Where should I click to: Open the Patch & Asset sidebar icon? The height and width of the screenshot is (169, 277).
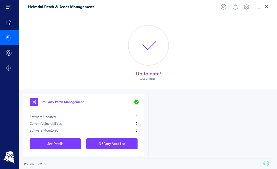tap(9, 53)
